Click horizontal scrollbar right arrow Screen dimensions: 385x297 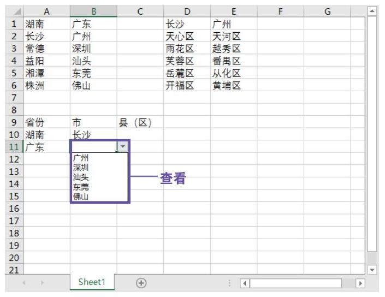(x=360, y=283)
